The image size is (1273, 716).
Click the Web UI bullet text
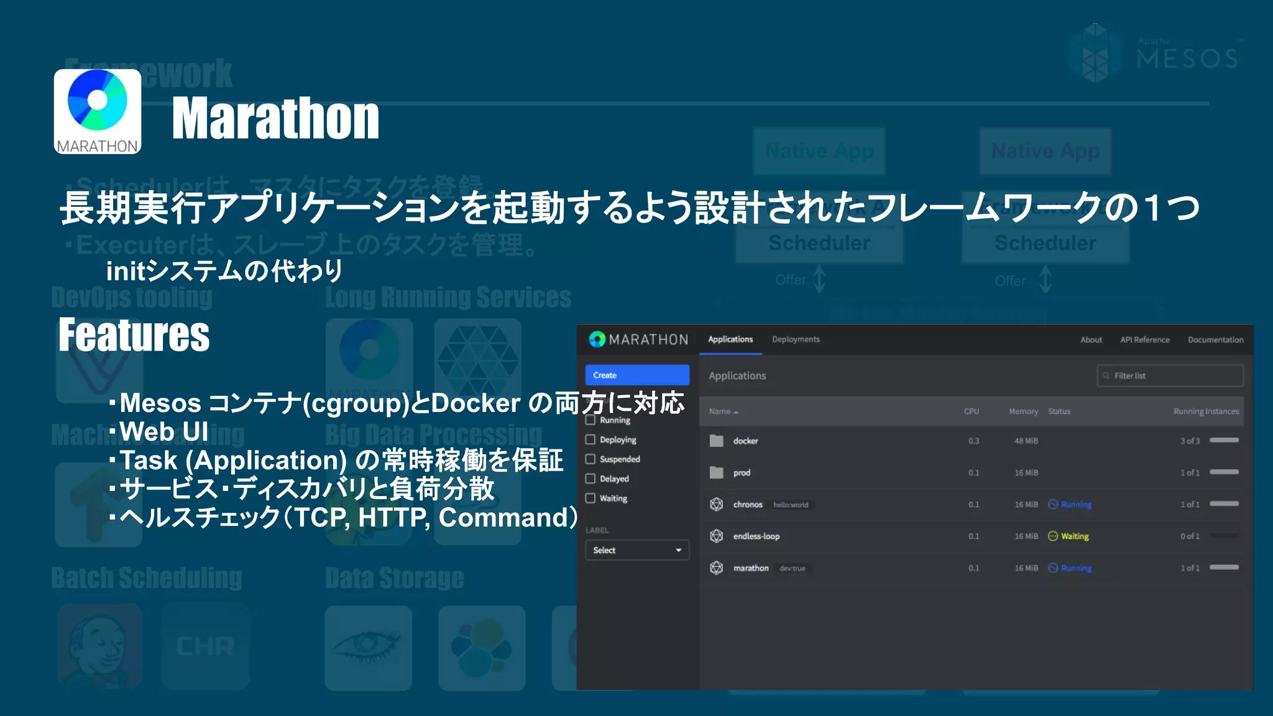[x=163, y=431]
